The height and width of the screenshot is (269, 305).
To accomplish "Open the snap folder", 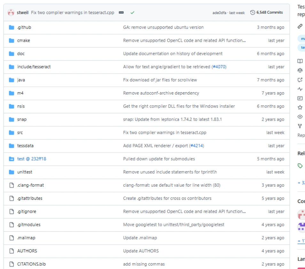I will point(22,120).
